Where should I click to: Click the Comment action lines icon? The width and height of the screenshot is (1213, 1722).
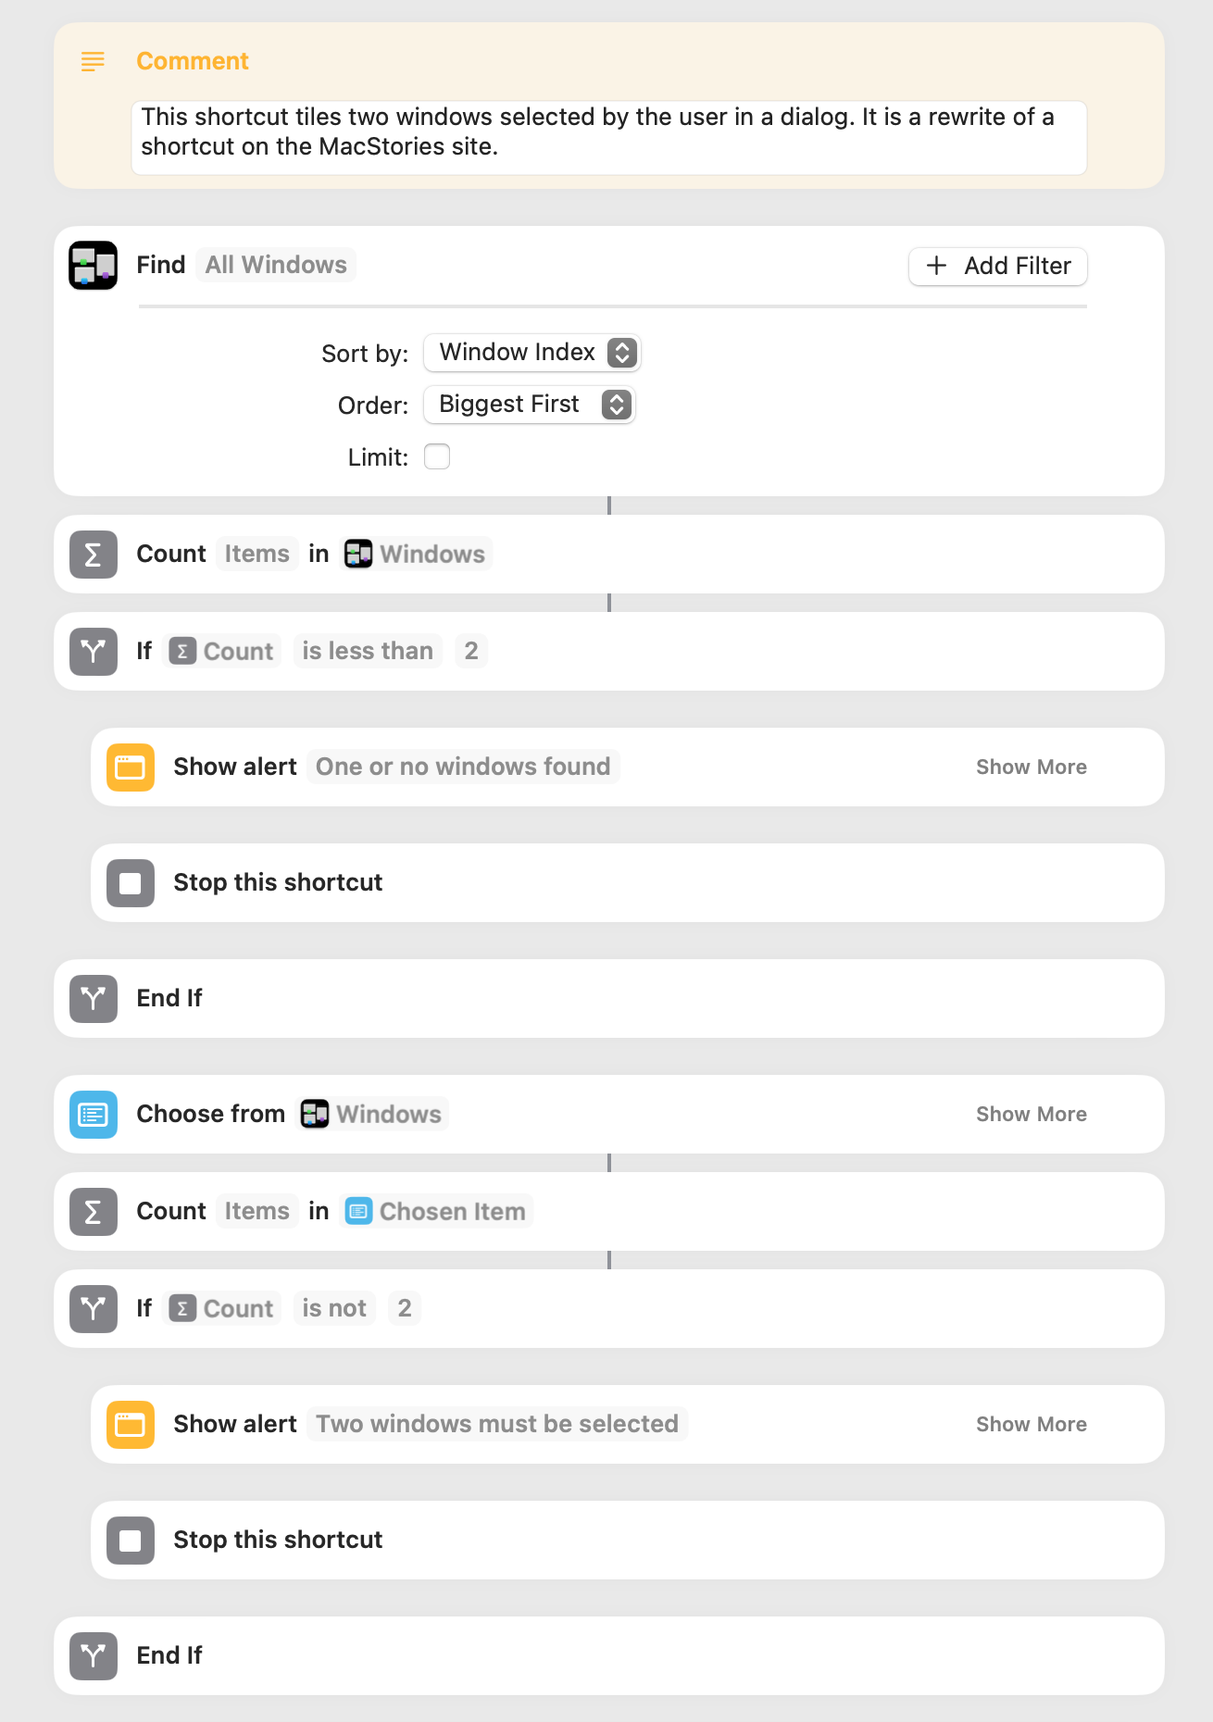coord(93,61)
